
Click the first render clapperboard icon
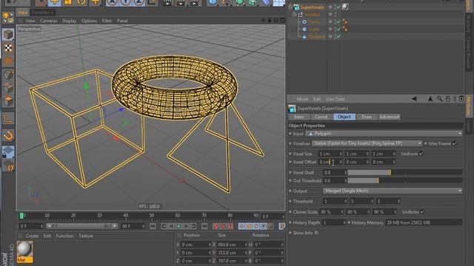(x=167, y=2)
